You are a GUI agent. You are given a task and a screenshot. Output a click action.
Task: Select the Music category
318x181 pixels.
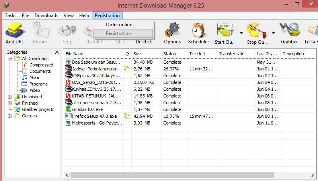tap(35, 78)
